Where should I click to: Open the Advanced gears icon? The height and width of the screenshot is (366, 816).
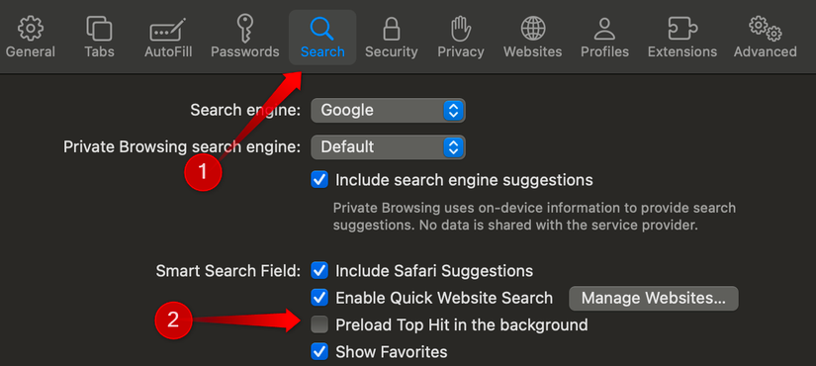[x=765, y=28]
